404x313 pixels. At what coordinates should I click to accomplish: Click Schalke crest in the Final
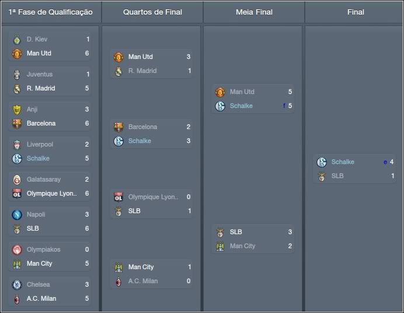322,162
